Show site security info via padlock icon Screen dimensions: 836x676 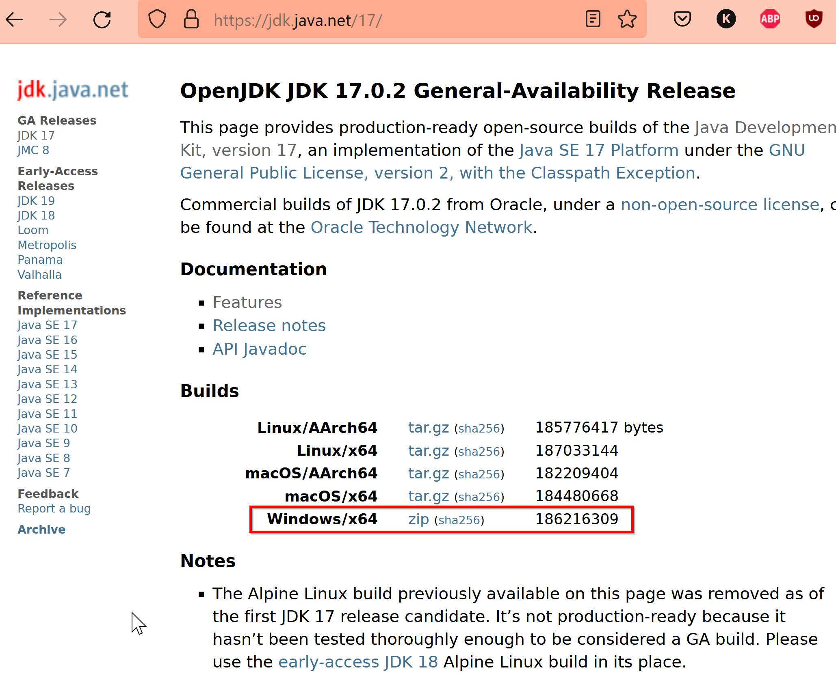(191, 19)
